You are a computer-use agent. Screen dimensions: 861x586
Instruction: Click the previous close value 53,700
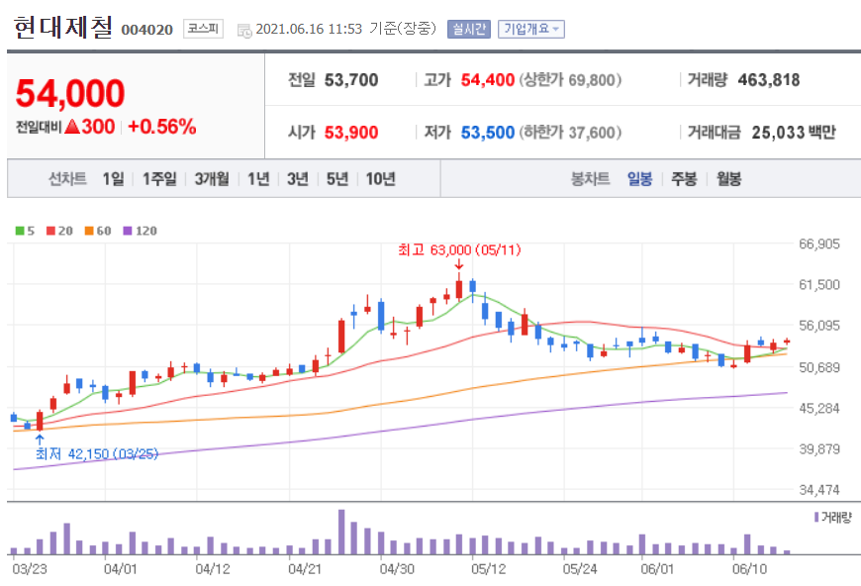click(x=351, y=80)
